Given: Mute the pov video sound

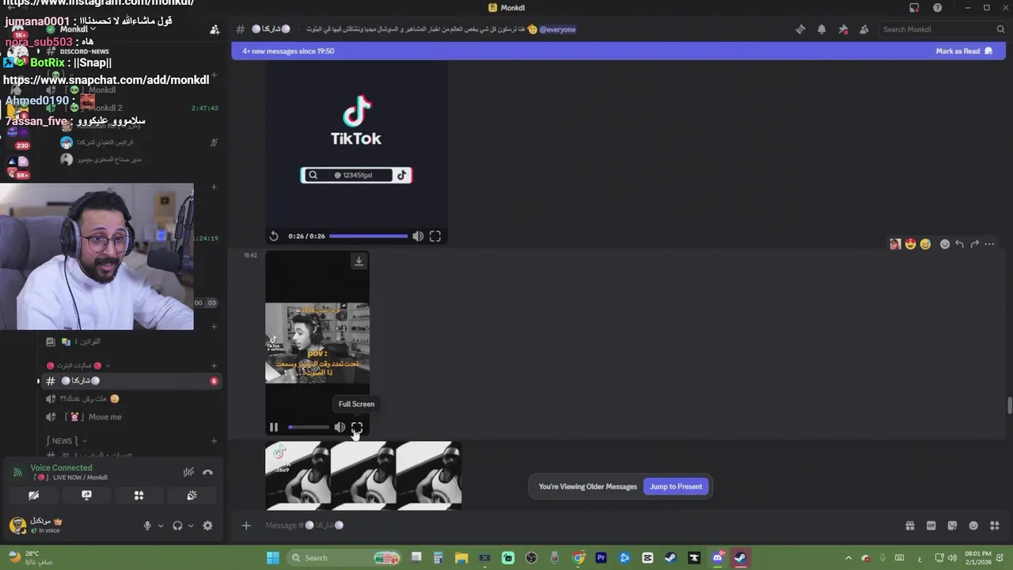Looking at the screenshot, I should (x=340, y=427).
